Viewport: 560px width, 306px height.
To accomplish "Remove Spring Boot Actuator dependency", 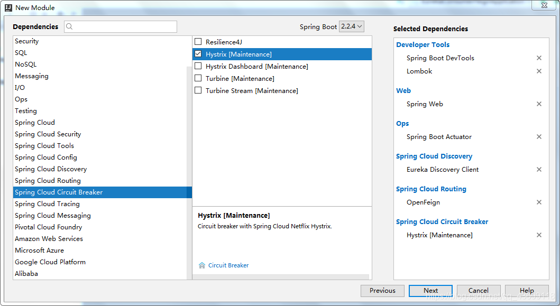I will [x=539, y=137].
